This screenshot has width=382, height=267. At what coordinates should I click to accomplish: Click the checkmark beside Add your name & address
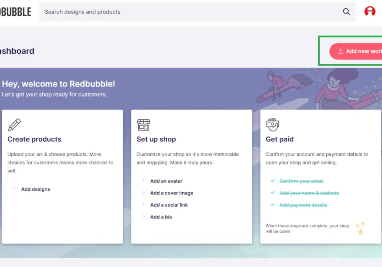pyautogui.click(x=273, y=193)
